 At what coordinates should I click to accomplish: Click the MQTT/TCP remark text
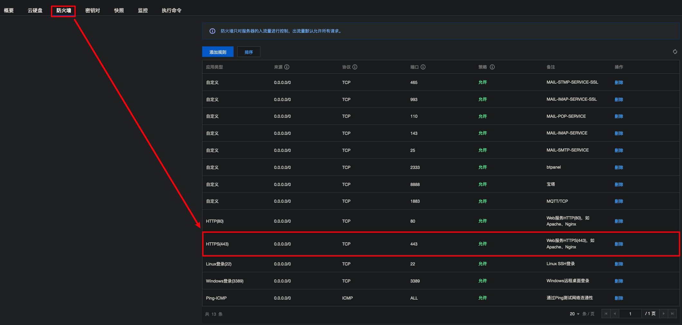click(x=557, y=201)
